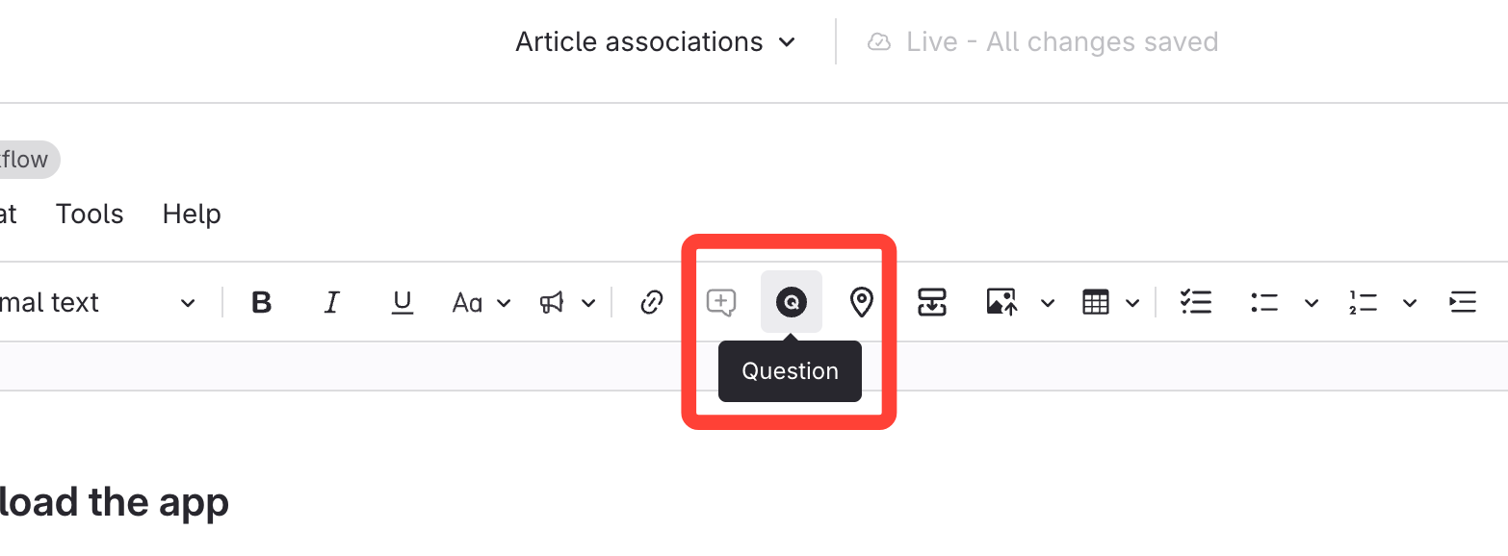Add a comment using the speech bubble icon
The width and height of the screenshot is (1508, 556).
pos(720,303)
